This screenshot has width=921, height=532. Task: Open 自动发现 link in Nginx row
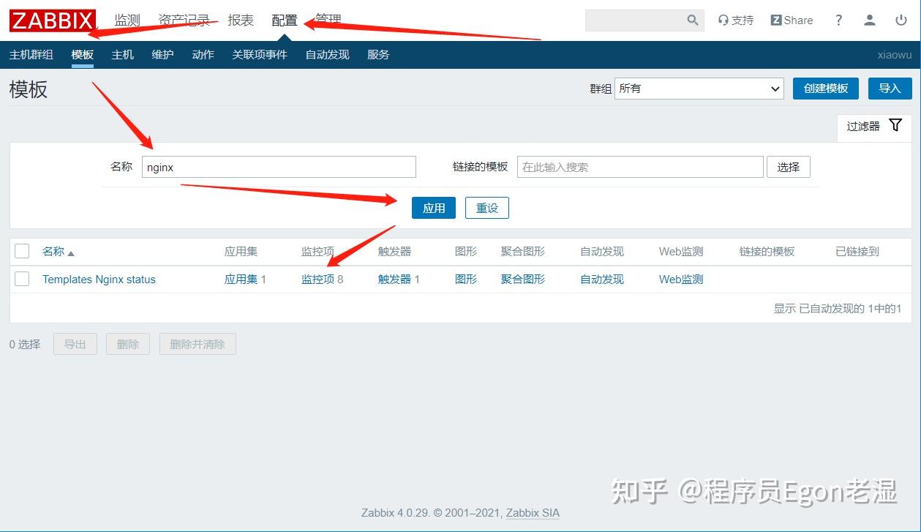602,280
